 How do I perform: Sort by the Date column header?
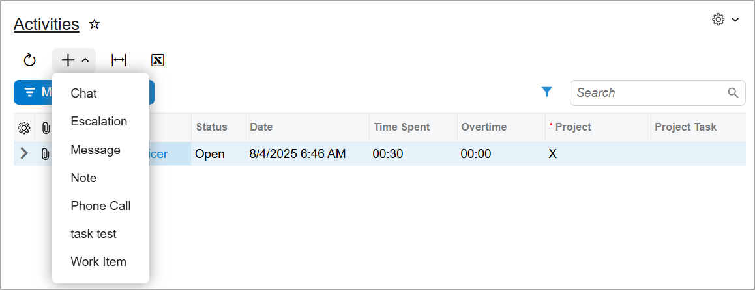261,127
